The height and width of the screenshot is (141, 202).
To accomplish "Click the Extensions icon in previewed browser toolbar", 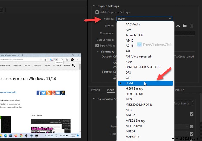I will 56,59.
